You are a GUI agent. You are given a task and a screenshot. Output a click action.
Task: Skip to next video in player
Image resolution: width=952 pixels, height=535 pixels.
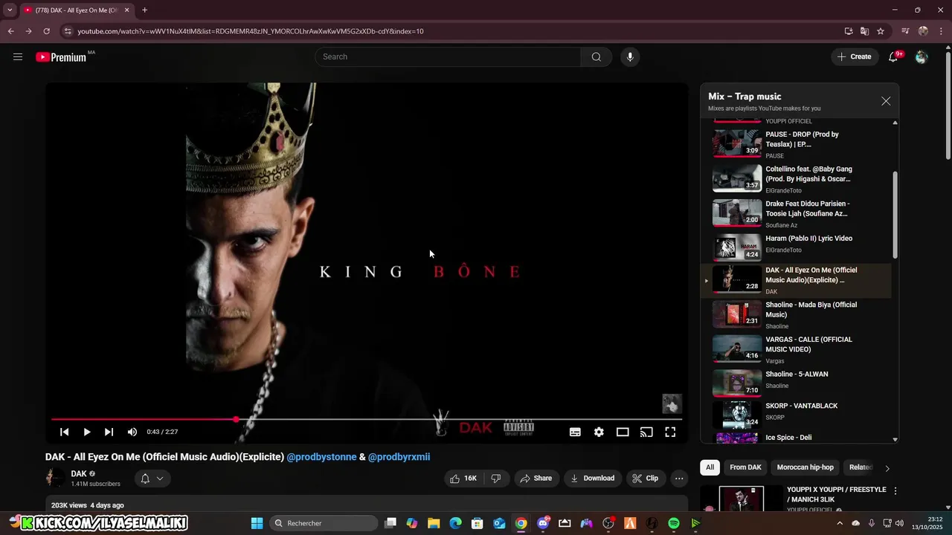pyautogui.click(x=109, y=432)
